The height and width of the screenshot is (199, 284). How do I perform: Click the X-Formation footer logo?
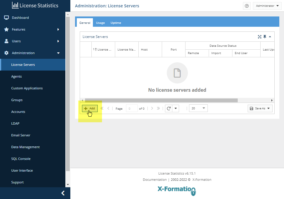click(x=177, y=191)
